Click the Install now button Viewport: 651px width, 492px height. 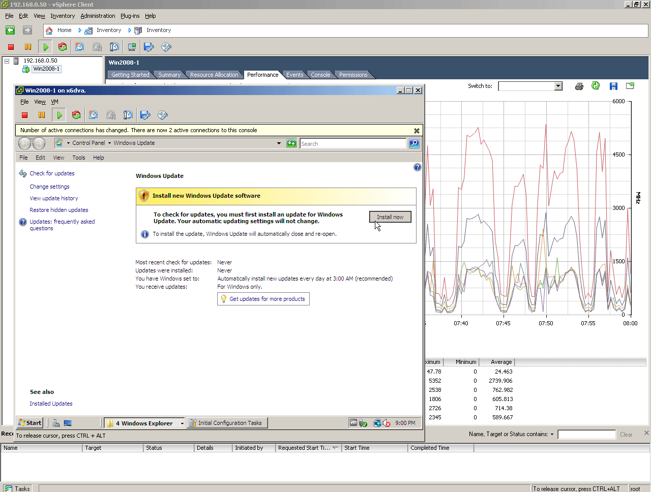point(390,217)
